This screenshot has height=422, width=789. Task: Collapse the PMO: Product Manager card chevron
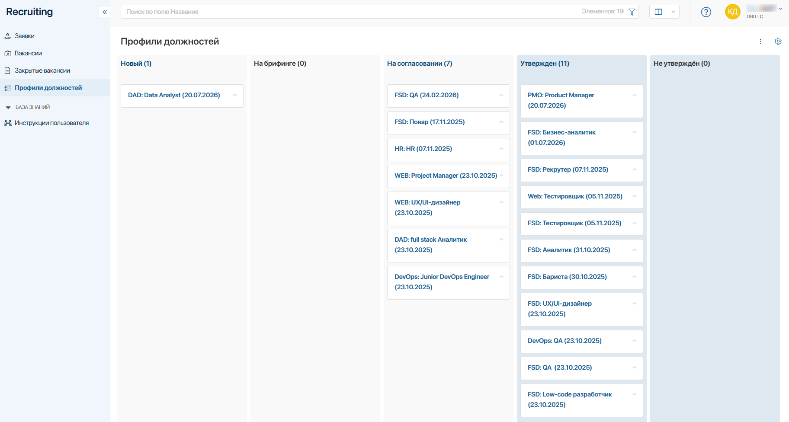635,95
